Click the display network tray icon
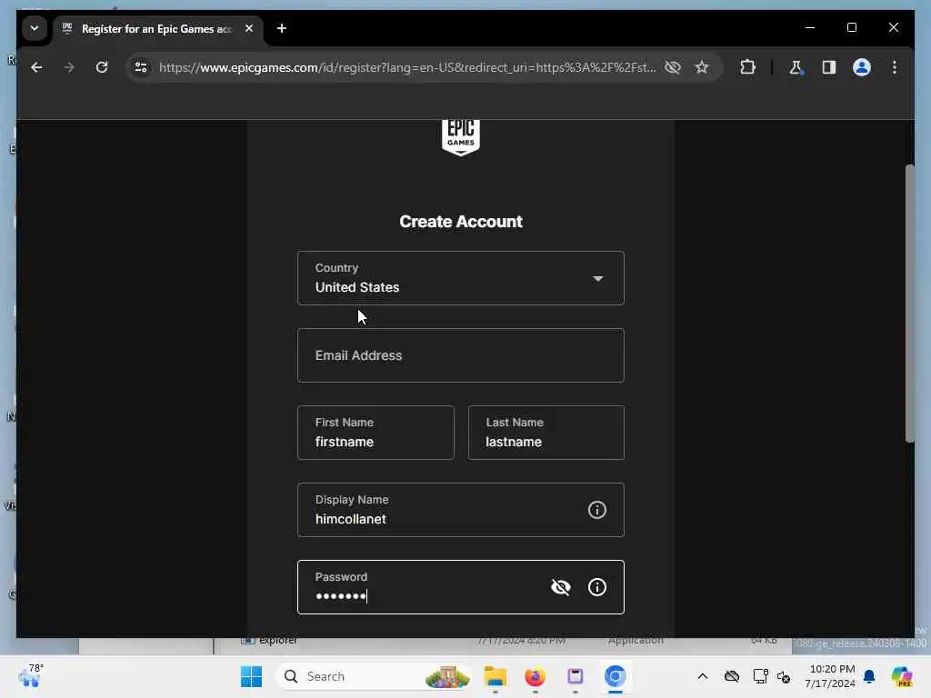The height and width of the screenshot is (698, 931). [x=760, y=676]
